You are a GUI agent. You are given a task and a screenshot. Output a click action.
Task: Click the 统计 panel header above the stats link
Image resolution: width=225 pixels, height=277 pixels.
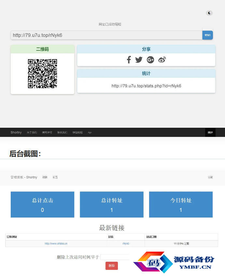[146, 73]
